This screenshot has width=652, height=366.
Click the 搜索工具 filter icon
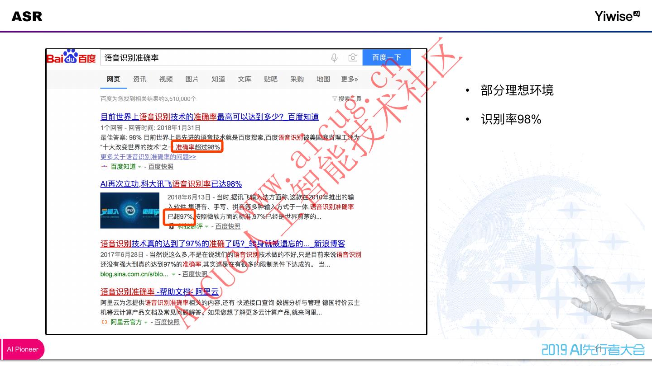(335, 99)
